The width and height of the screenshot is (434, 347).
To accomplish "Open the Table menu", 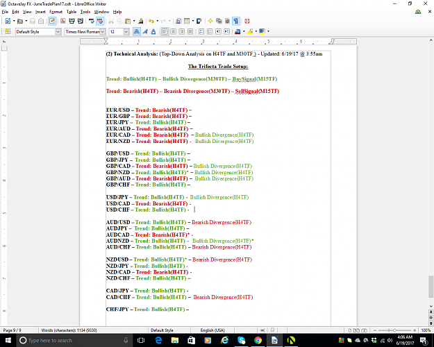I will pyautogui.click(x=72, y=12).
